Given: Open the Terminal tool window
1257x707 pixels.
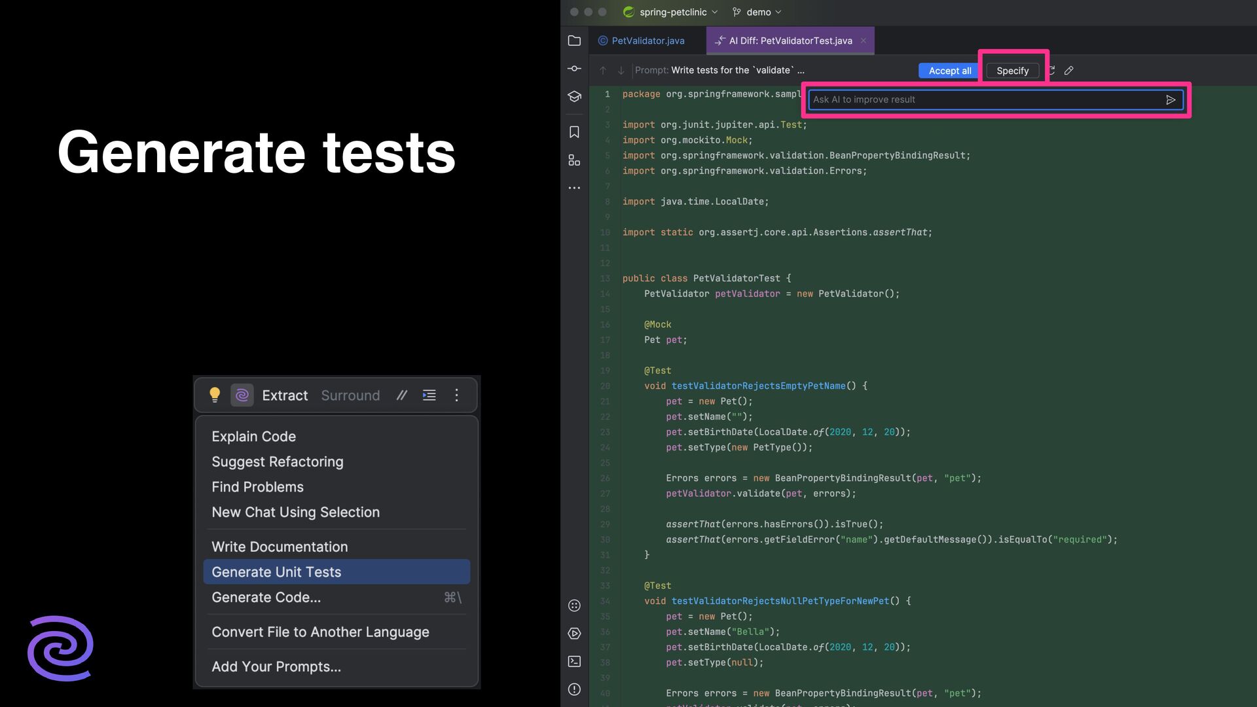Looking at the screenshot, I should (574, 661).
